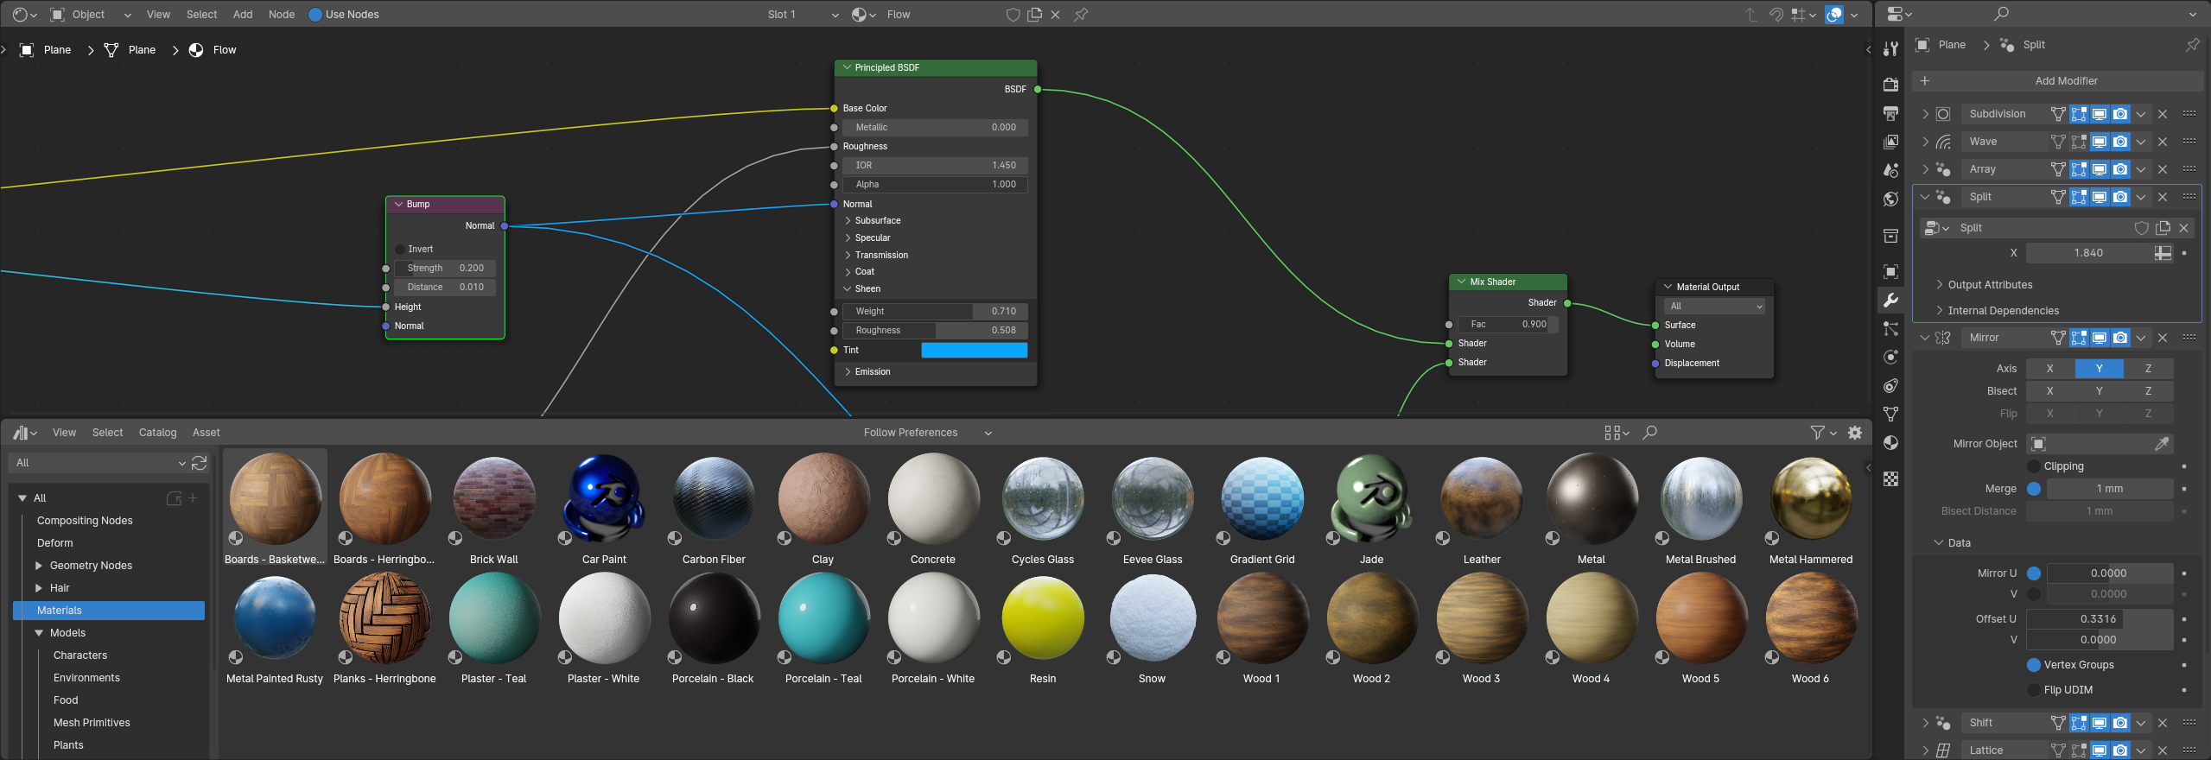This screenshot has height=760, width=2211.
Task: Open the Texture properties tab
Action: point(1890,478)
